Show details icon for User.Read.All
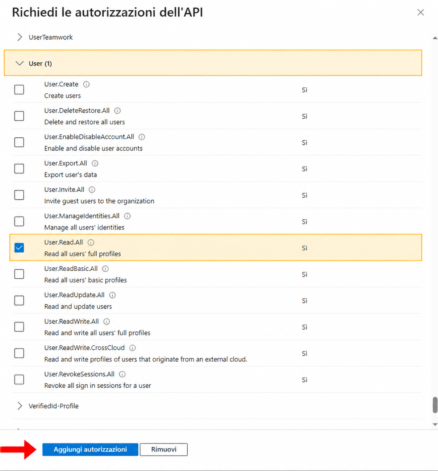The height and width of the screenshot is (471, 438). [x=91, y=242]
